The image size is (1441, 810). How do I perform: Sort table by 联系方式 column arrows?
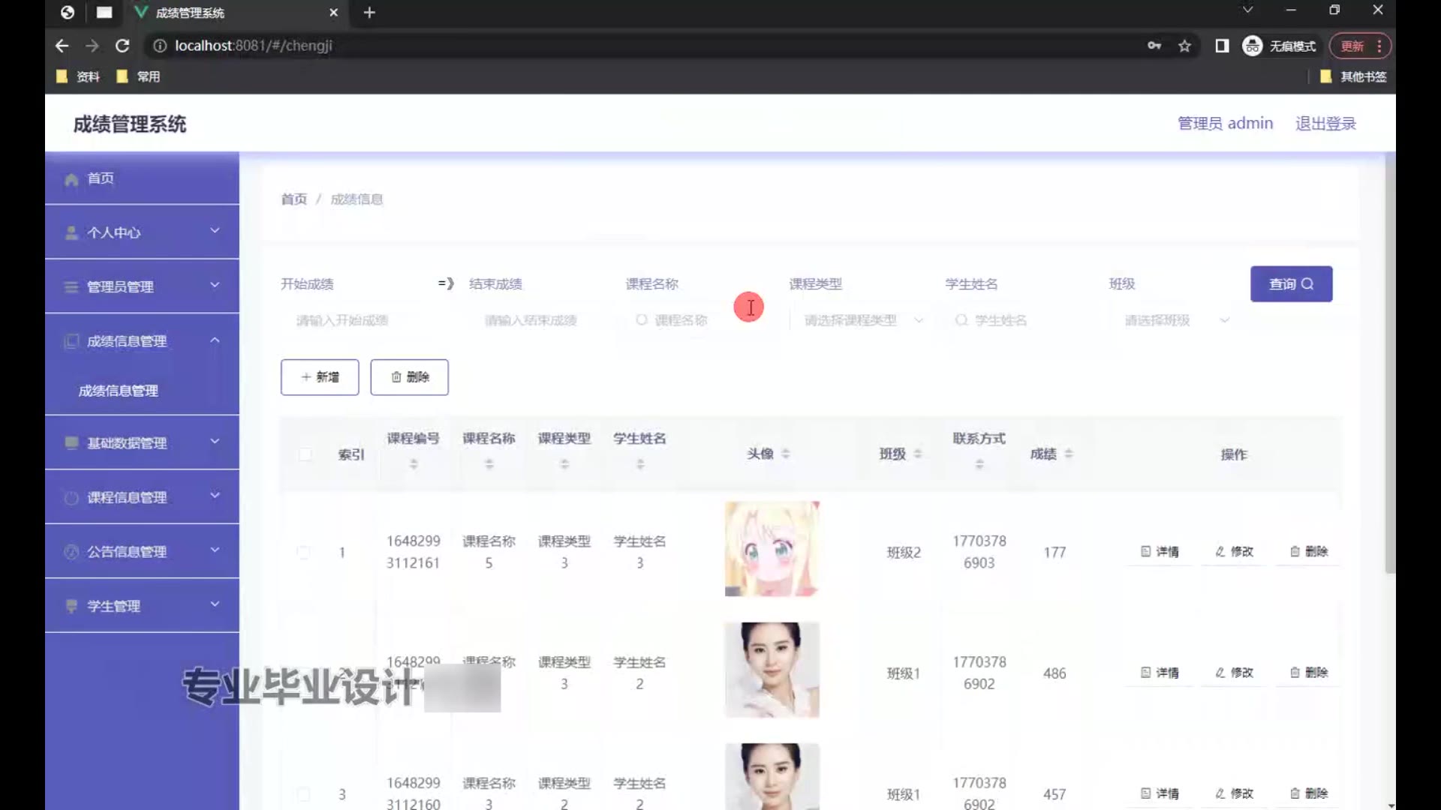pyautogui.click(x=979, y=464)
